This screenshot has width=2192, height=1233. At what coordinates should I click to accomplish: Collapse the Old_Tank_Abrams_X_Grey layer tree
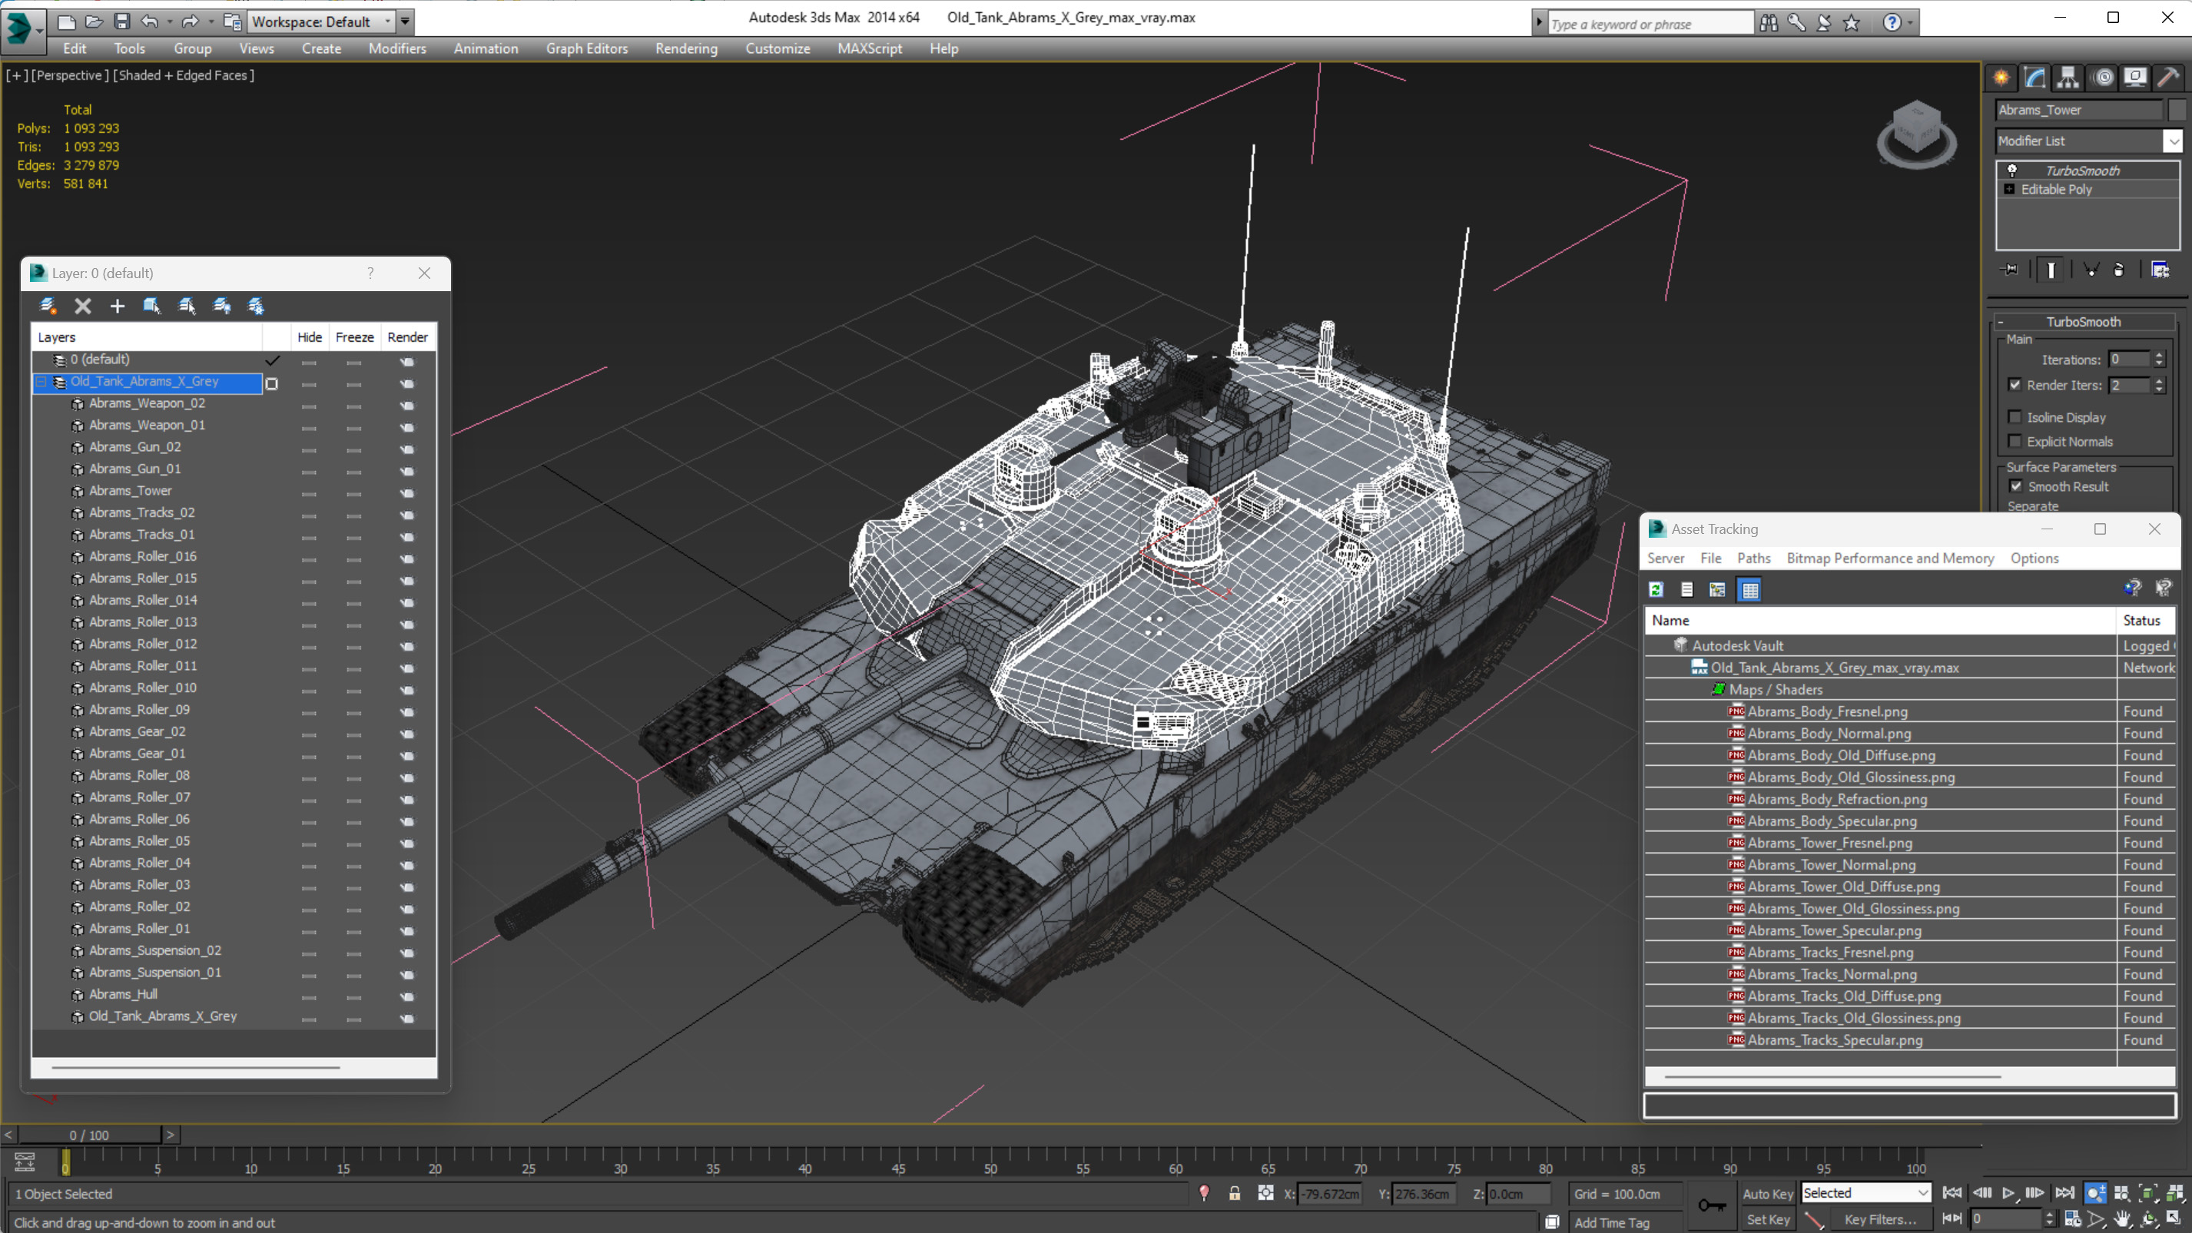41,382
